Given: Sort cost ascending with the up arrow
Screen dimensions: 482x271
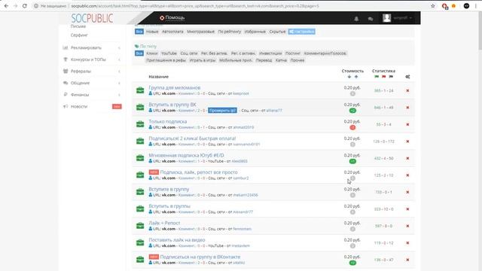Looking at the screenshot, I should point(356,77).
